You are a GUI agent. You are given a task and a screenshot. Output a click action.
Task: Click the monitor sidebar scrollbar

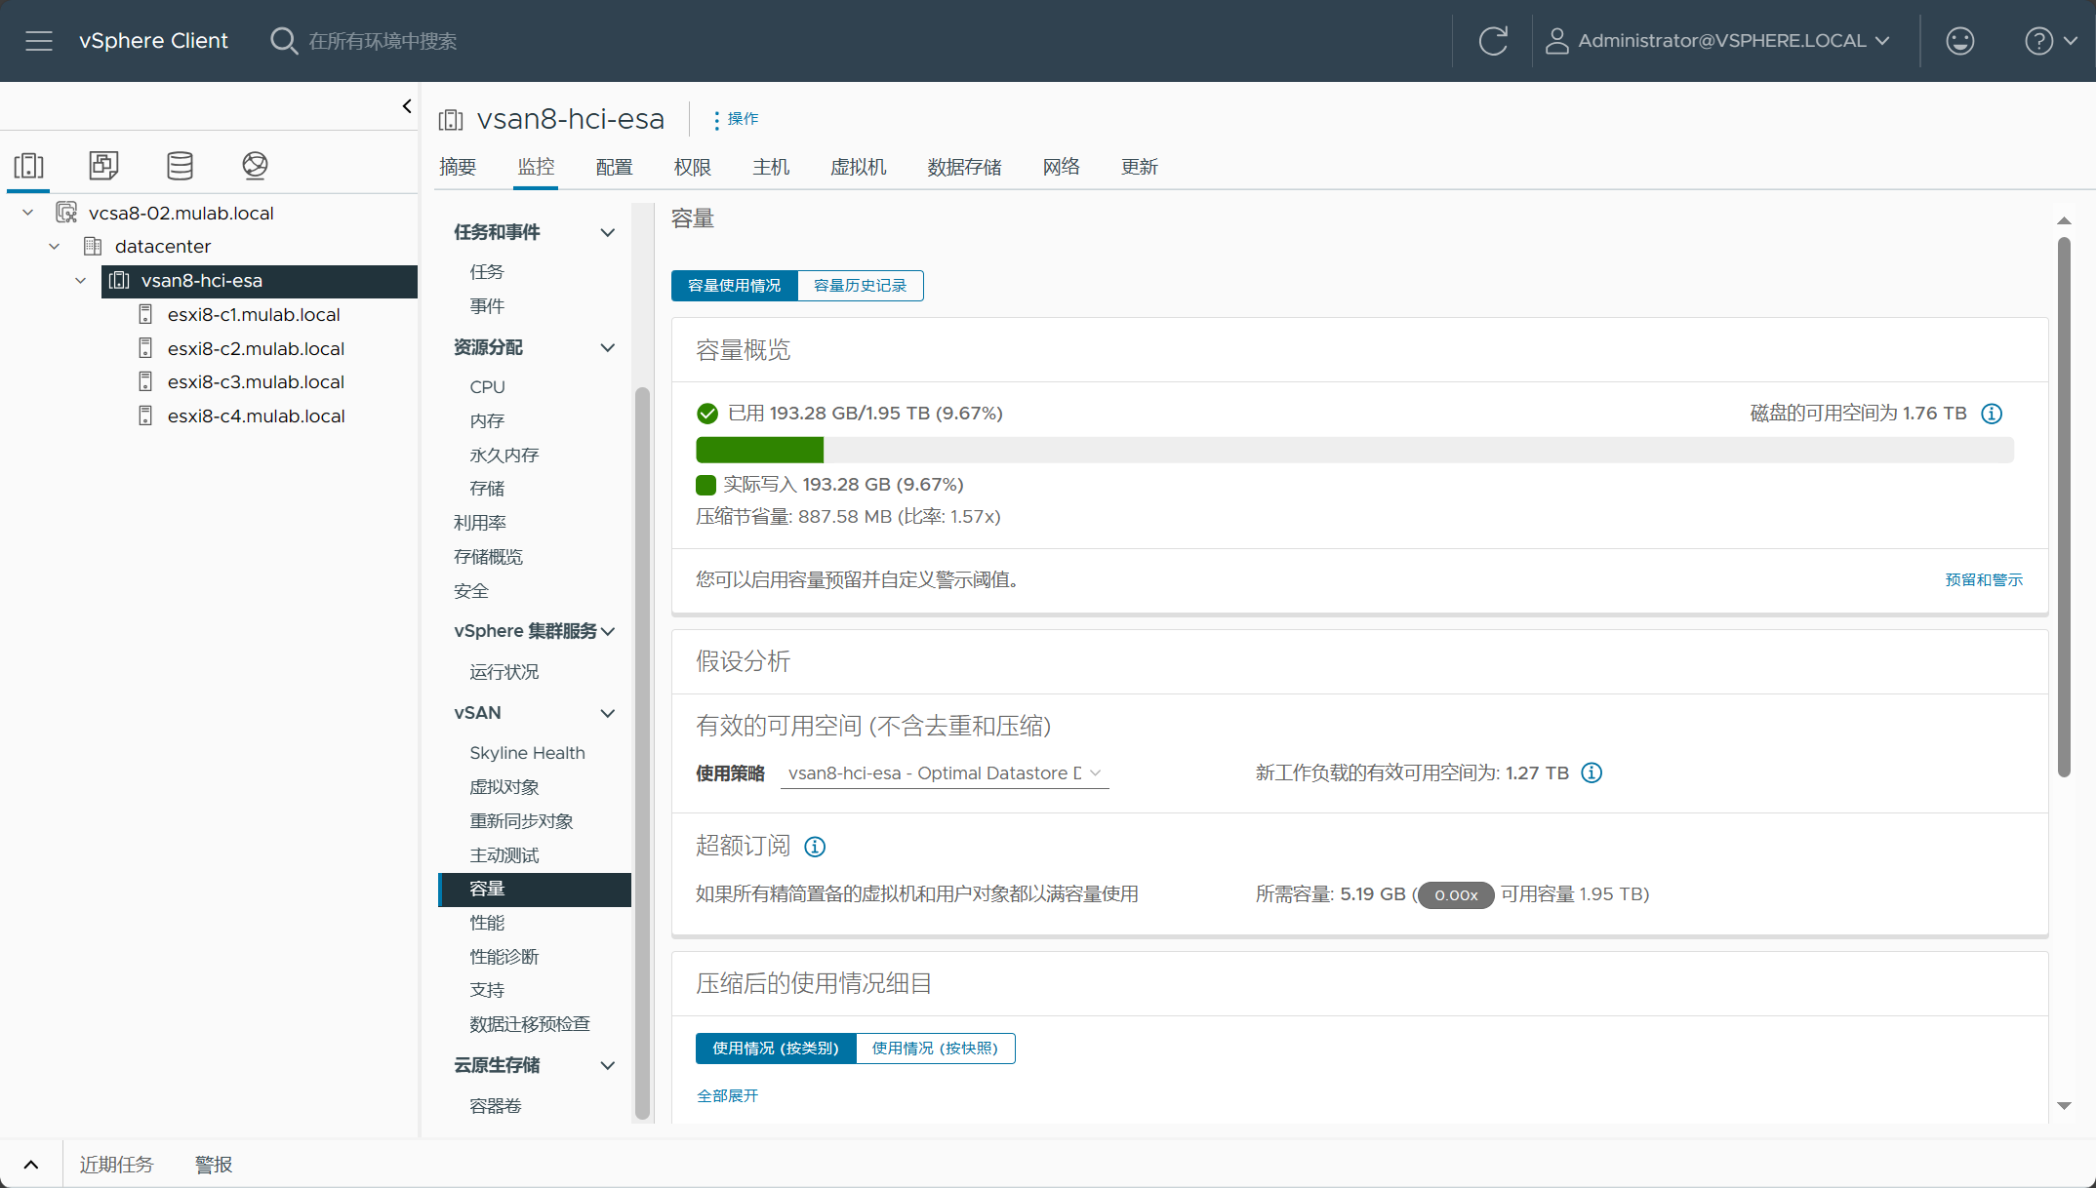coord(642,753)
